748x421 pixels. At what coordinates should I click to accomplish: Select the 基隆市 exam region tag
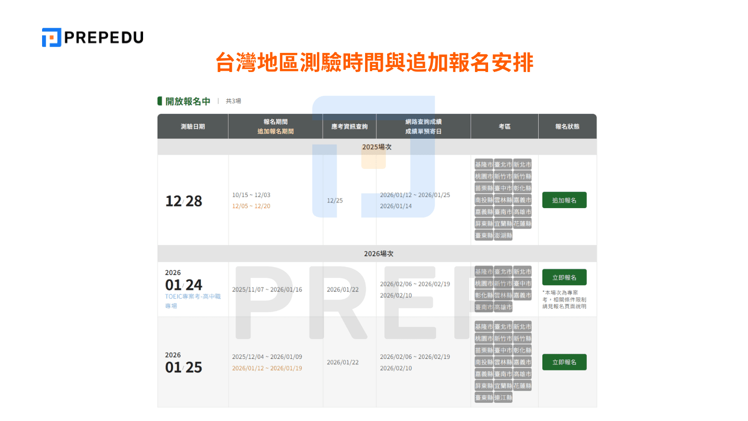coord(483,165)
